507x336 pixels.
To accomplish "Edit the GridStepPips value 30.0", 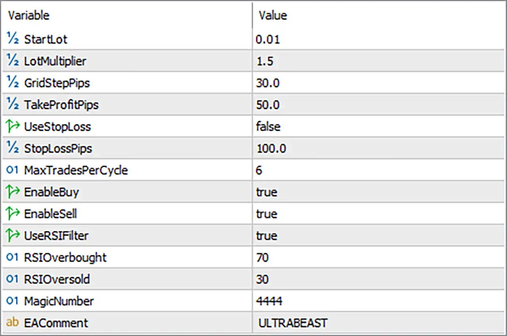I will tap(268, 83).
